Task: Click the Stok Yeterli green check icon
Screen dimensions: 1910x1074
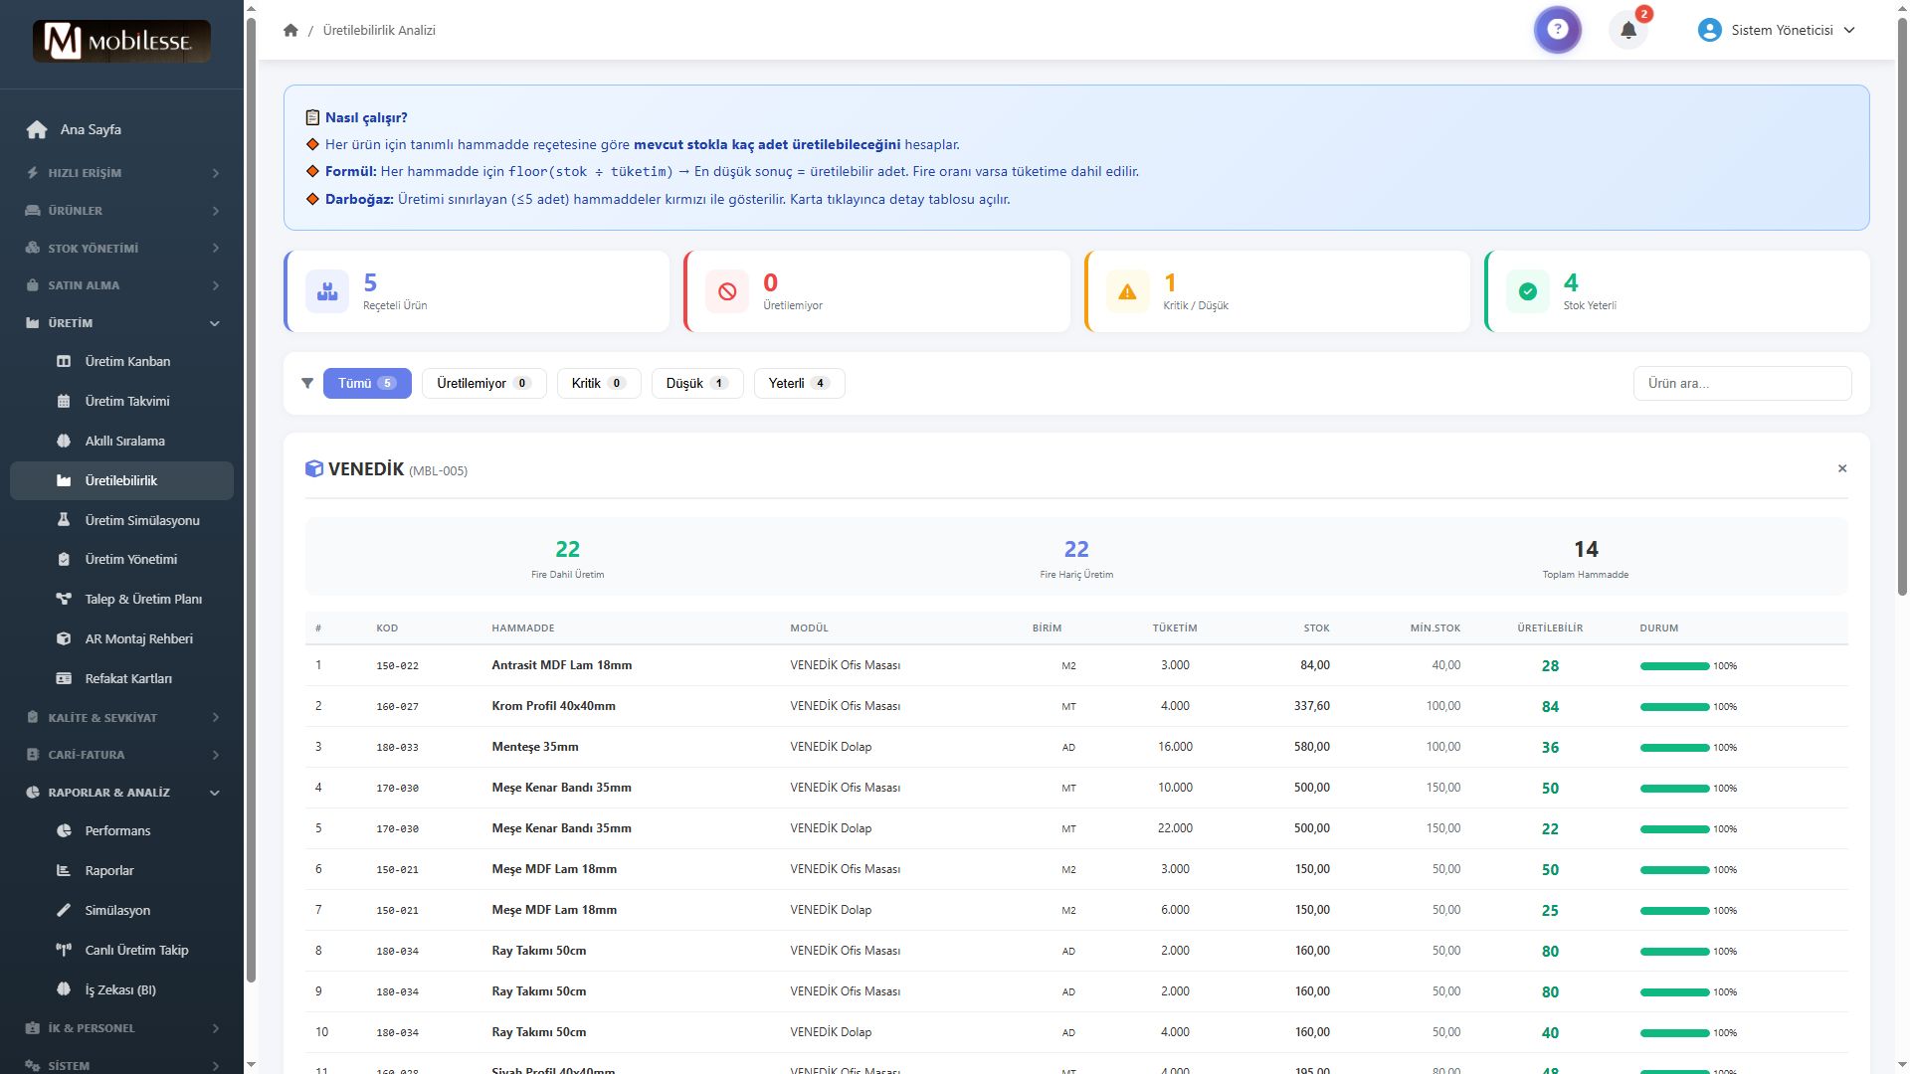Action: [1527, 291]
